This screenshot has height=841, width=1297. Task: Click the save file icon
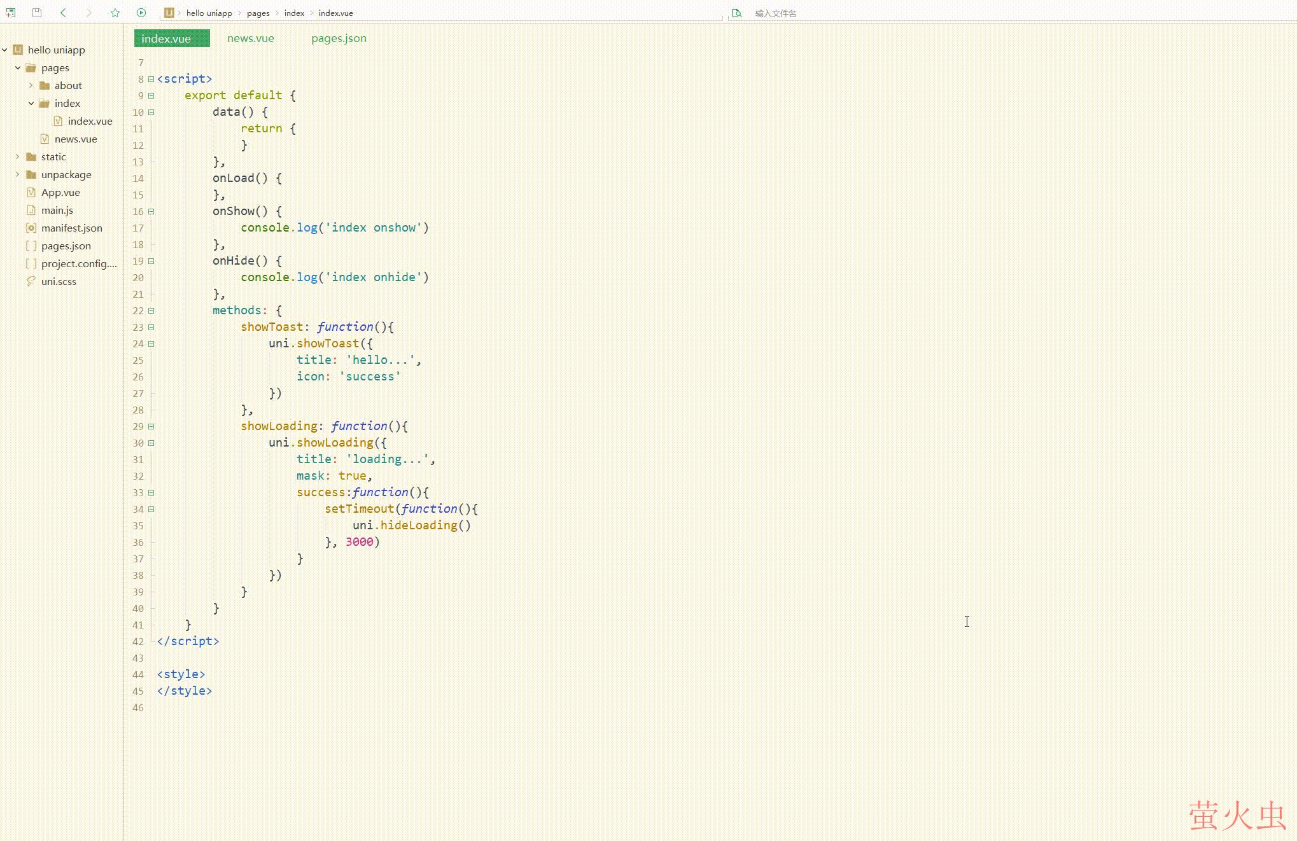coord(37,13)
